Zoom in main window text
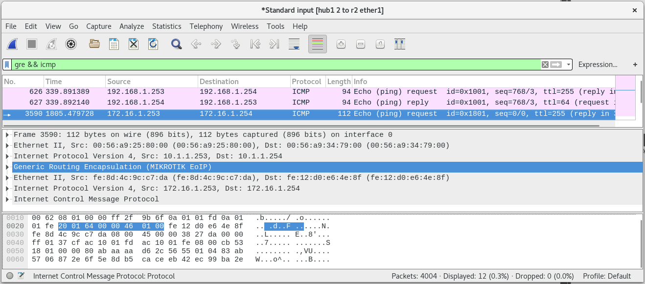 [x=341, y=44]
